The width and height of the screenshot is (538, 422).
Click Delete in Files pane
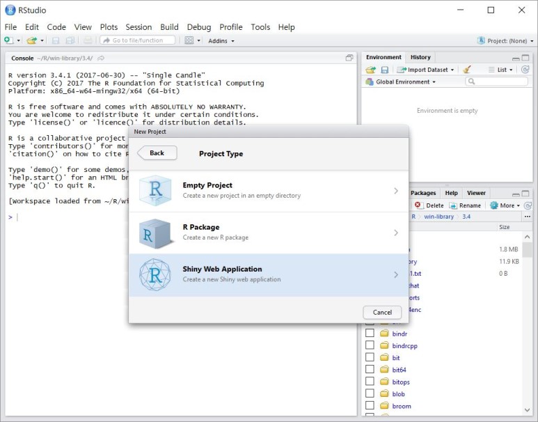click(x=429, y=205)
